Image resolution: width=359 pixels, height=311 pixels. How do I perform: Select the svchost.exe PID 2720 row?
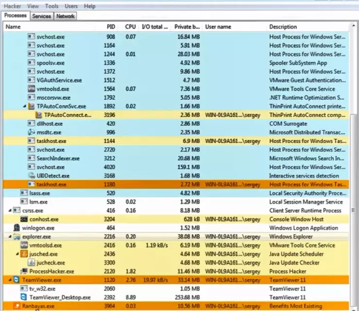click(176, 150)
